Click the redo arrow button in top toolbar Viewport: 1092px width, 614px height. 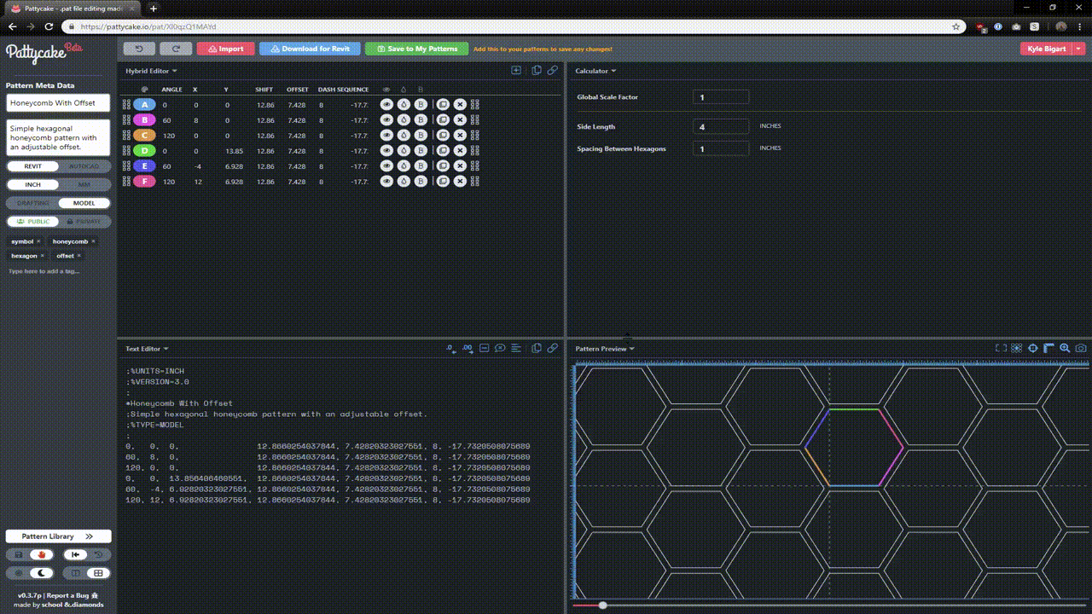click(176, 49)
